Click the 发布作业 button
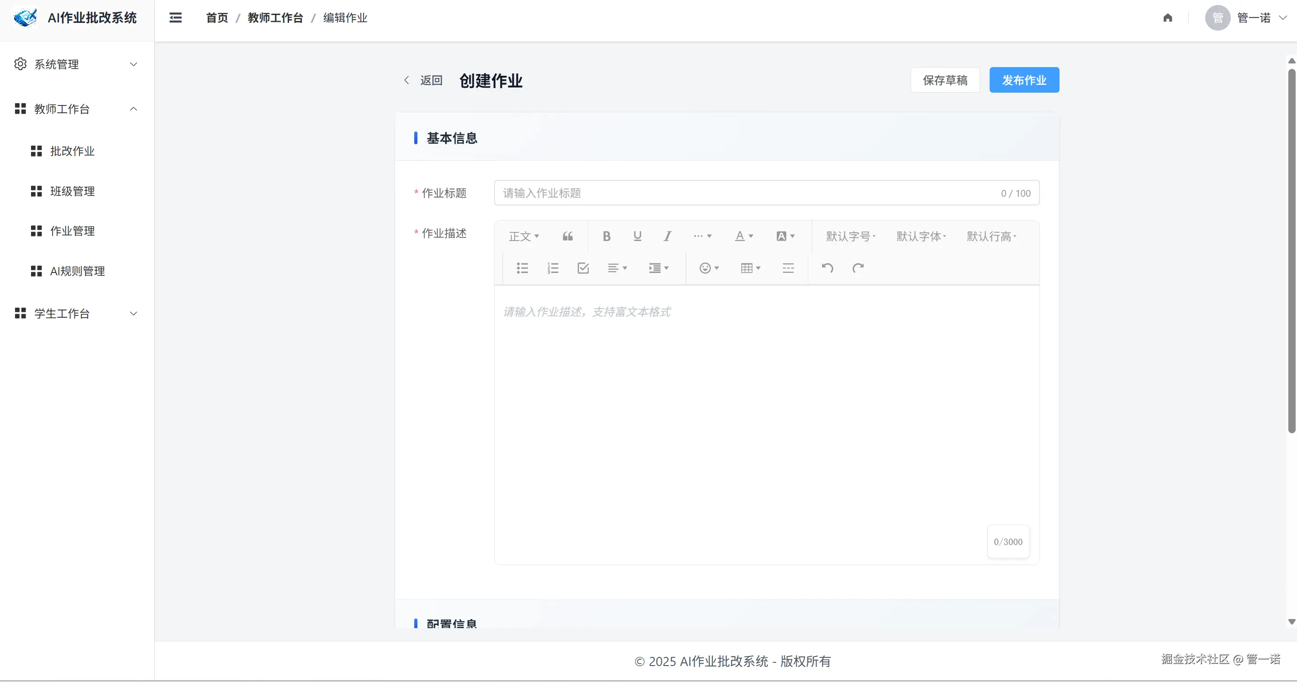 point(1023,80)
